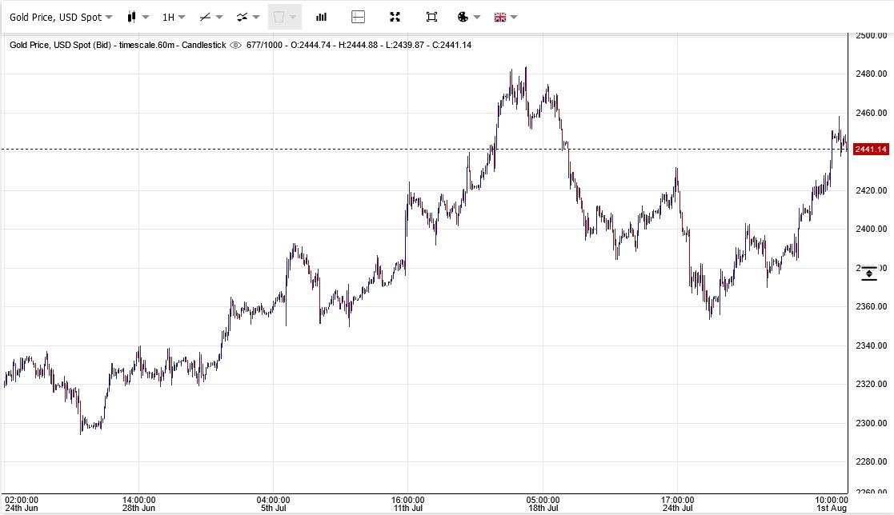Expand the arrow beside the UK flag
The image size is (894, 515).
tap(514, 17)
